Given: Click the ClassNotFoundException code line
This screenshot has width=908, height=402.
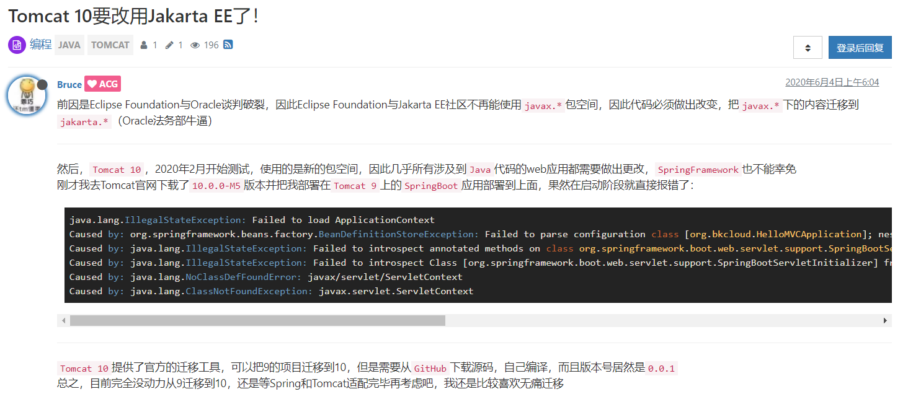Looking at the screenshot, I should coord(272,291).
